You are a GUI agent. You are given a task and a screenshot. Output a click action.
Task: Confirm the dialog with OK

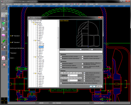[93, 86]
